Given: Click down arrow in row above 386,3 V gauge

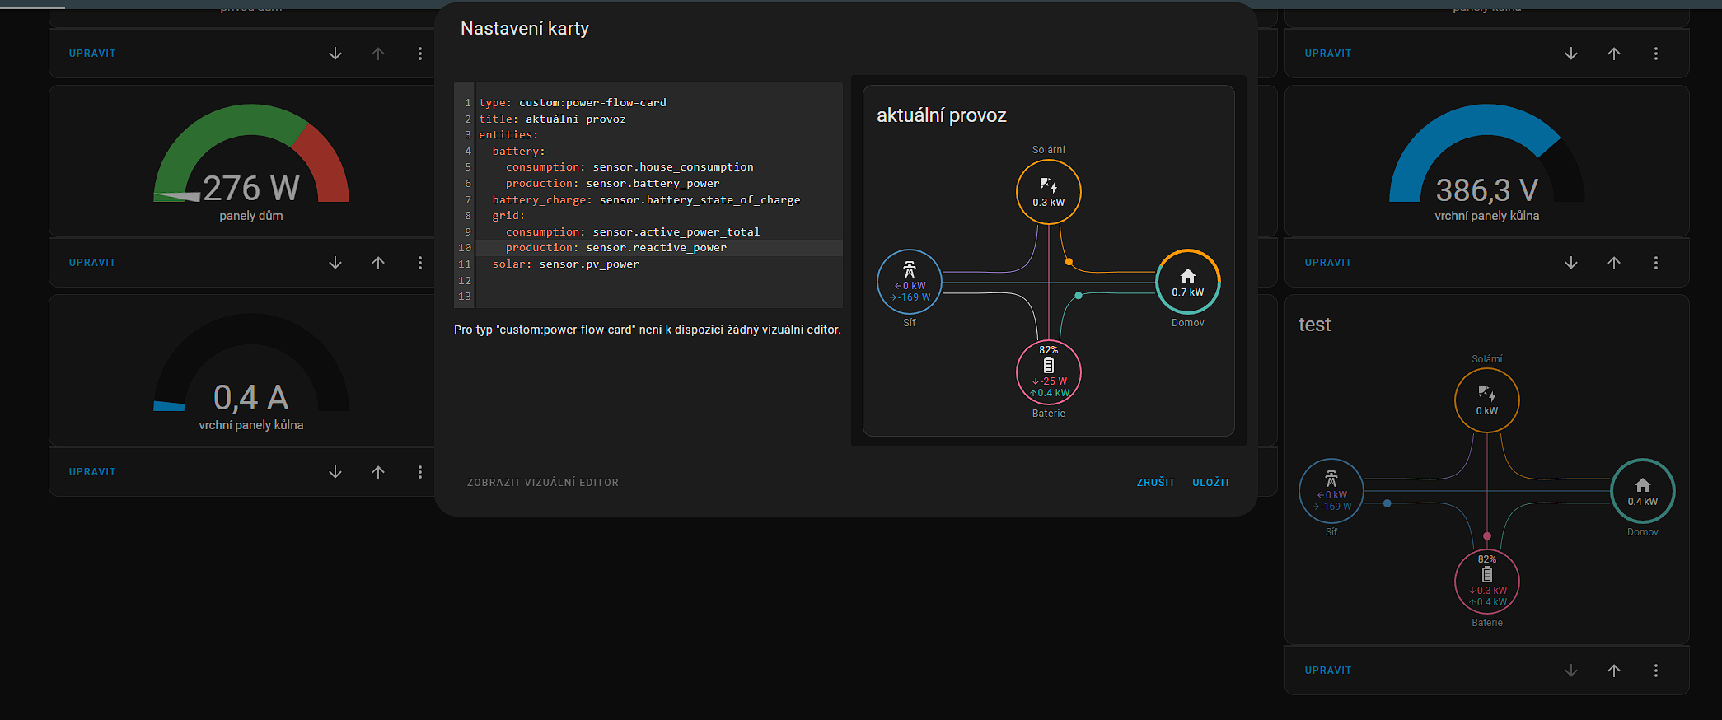Looking at the screenshot, I should 1571,54.
